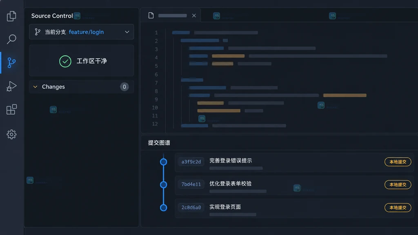
Task: Click 本地提交 badge on 2c8d6a0 row
Action: 398,208
